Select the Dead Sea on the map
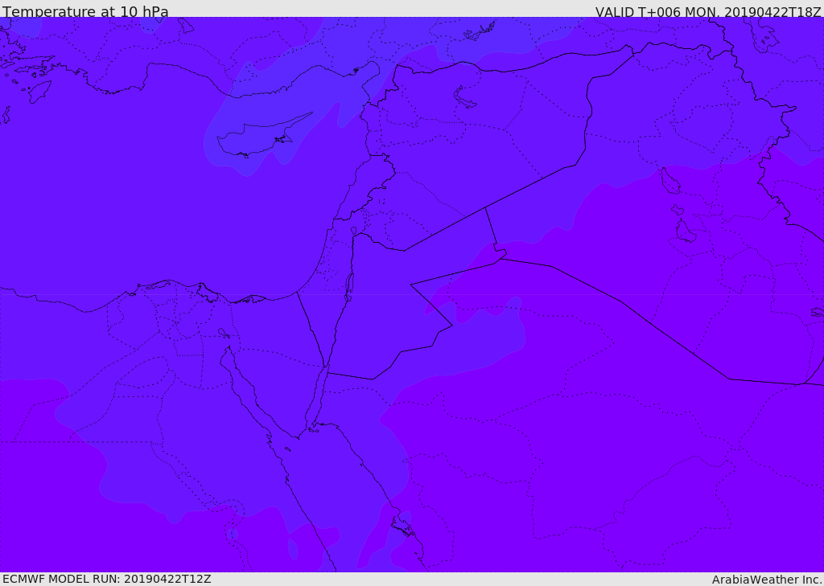This screenshot has height=586, width=824. point(349,284)
